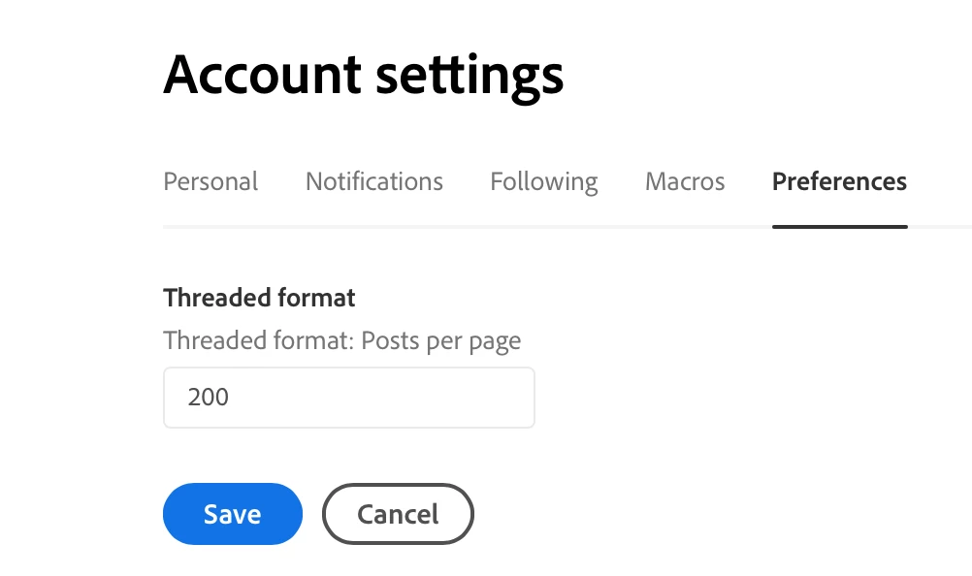Click the 'Threaded format: Posts per page' label
Screen dimensions: 972x576
342,340
